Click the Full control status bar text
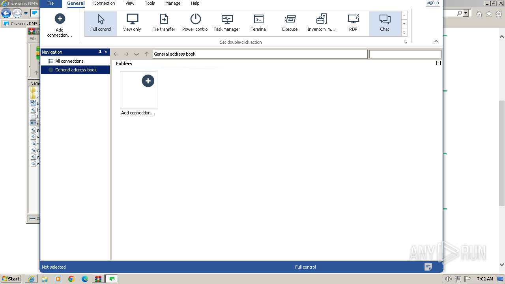Image resolution: width=505 pixels, height=284 pixels. coord(305,267)
